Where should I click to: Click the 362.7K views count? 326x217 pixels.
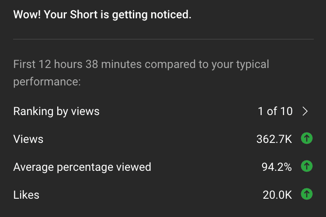click(274, 139)
